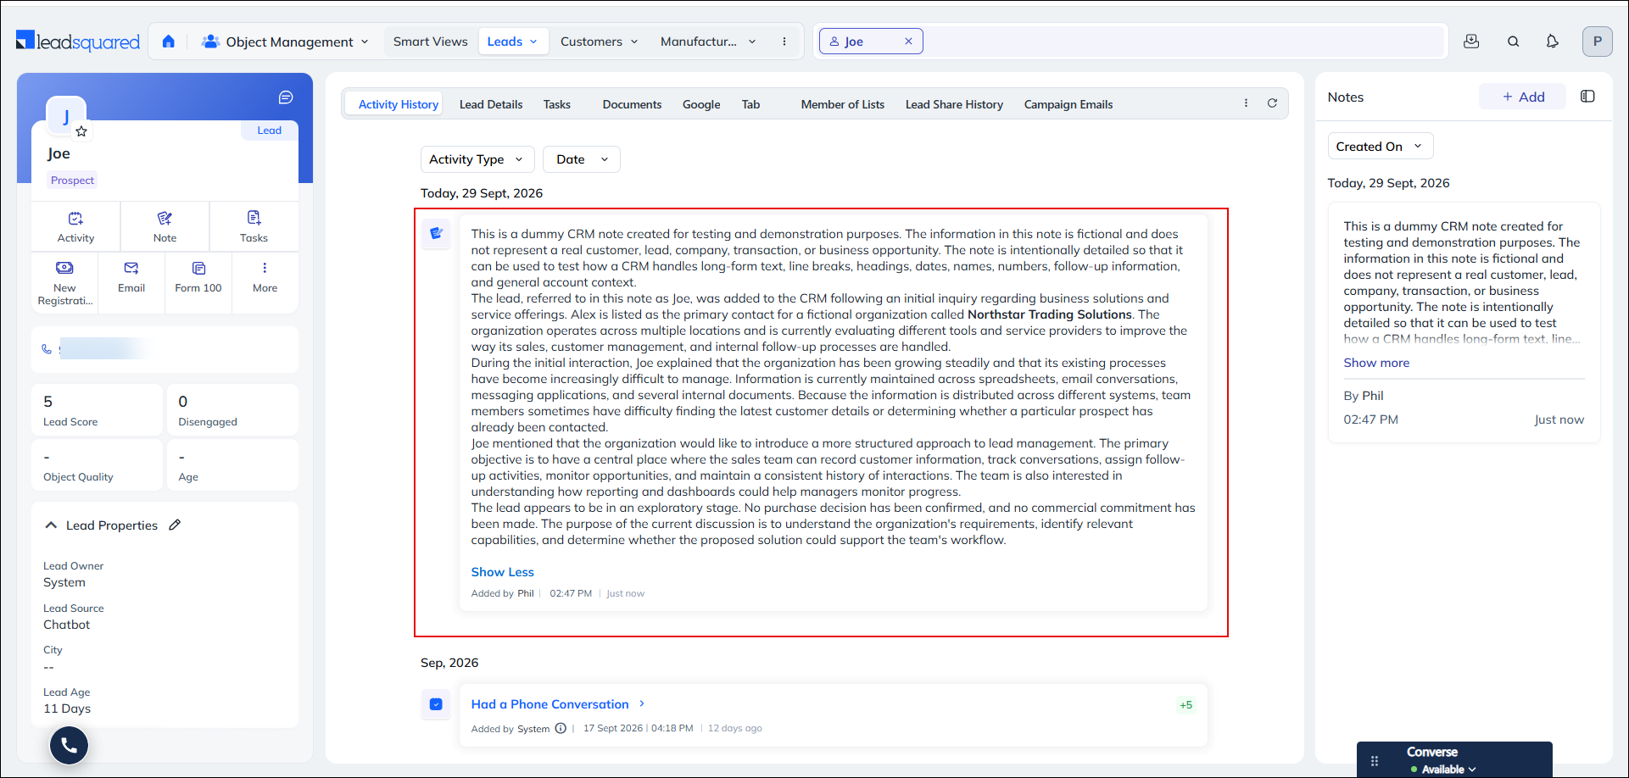Switch to Lead Share History tab
Image resolution: width=1629 pixels, height=778 pixels.
954,104
